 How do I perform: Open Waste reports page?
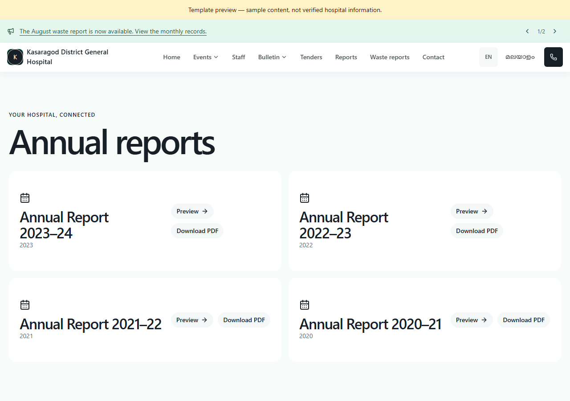pos(390,57)
